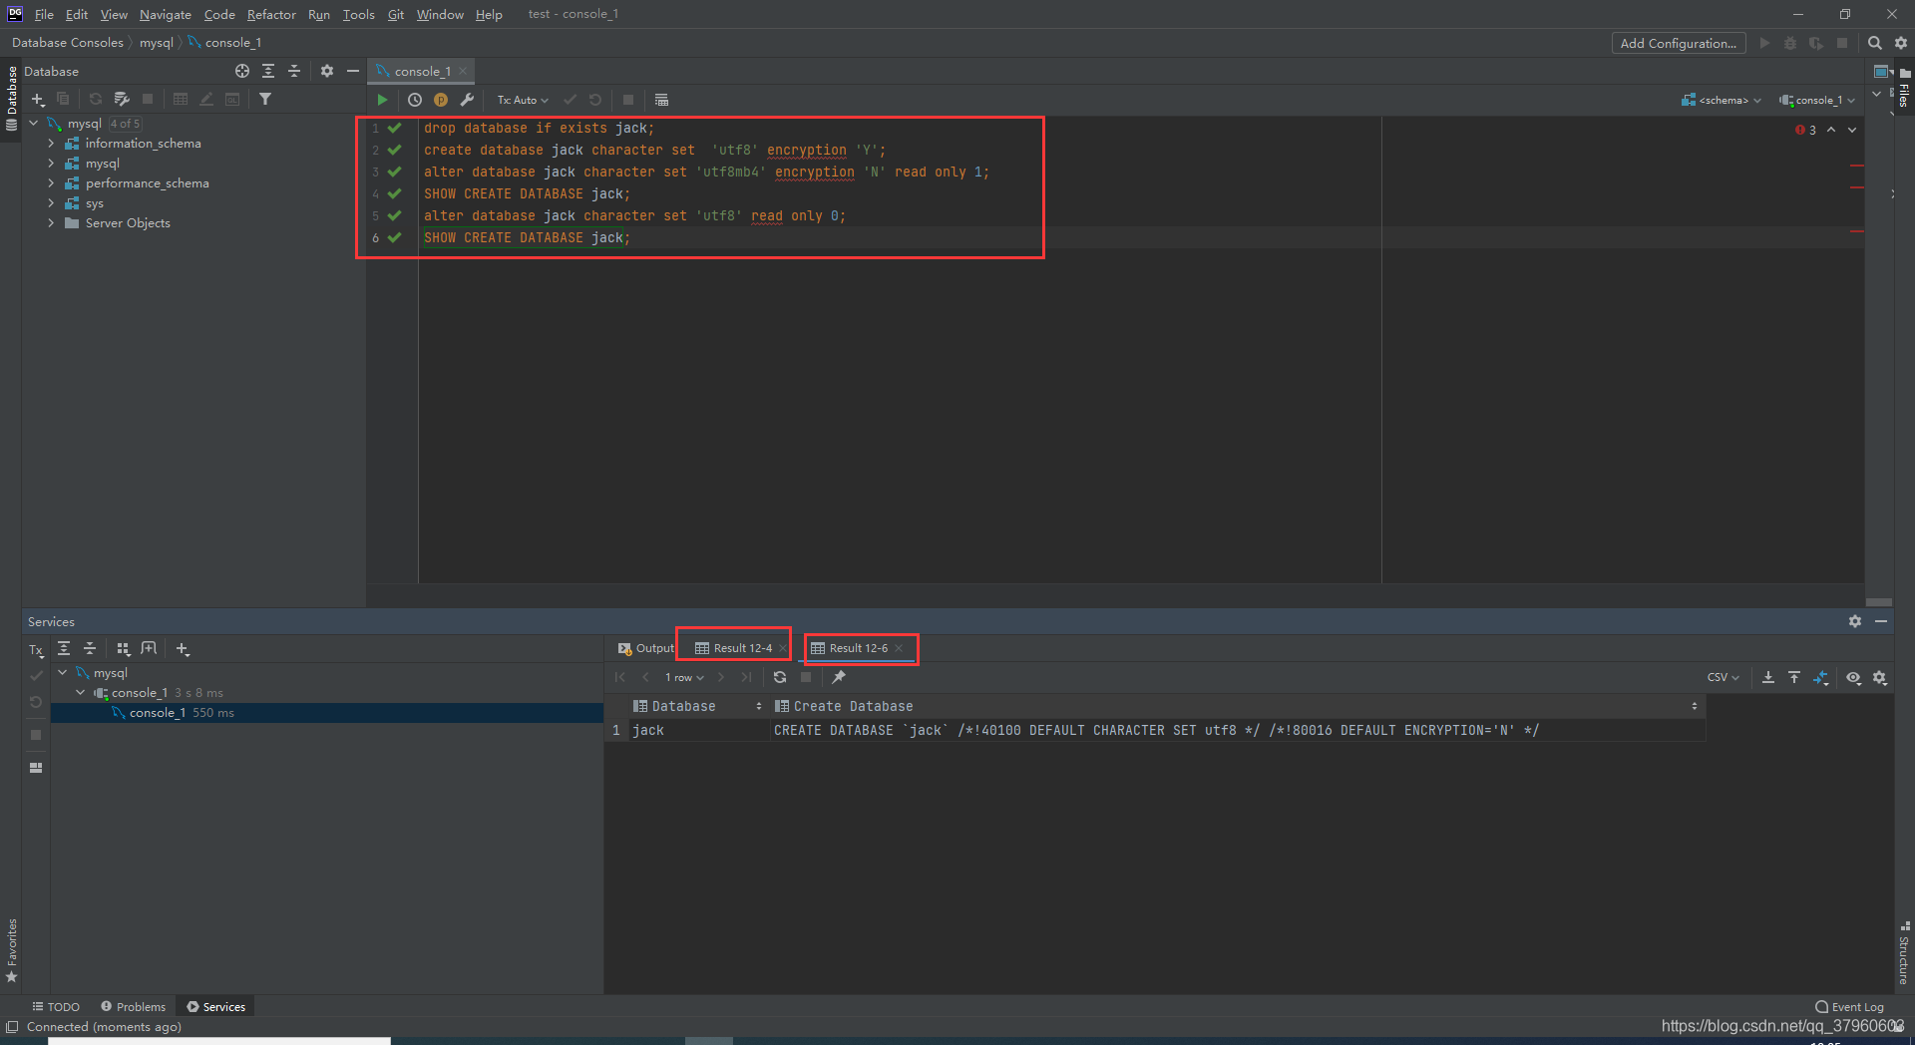Open console settings wrench icon
1915x1045 pixels.
tap(467, 100)
